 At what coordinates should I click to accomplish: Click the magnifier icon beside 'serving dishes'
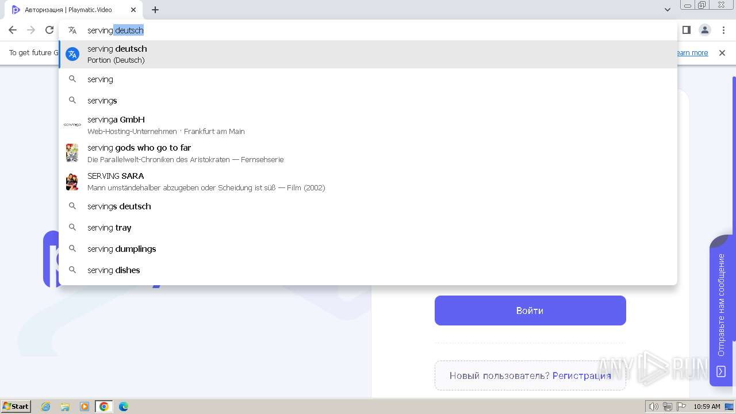tap(72, 270)
